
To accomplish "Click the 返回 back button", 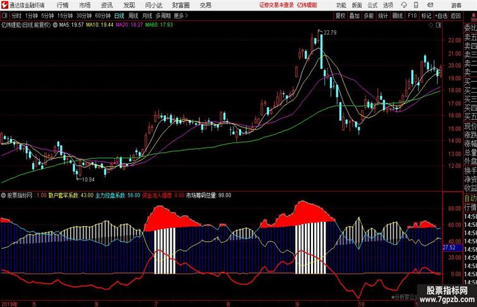I will (456, 16).
